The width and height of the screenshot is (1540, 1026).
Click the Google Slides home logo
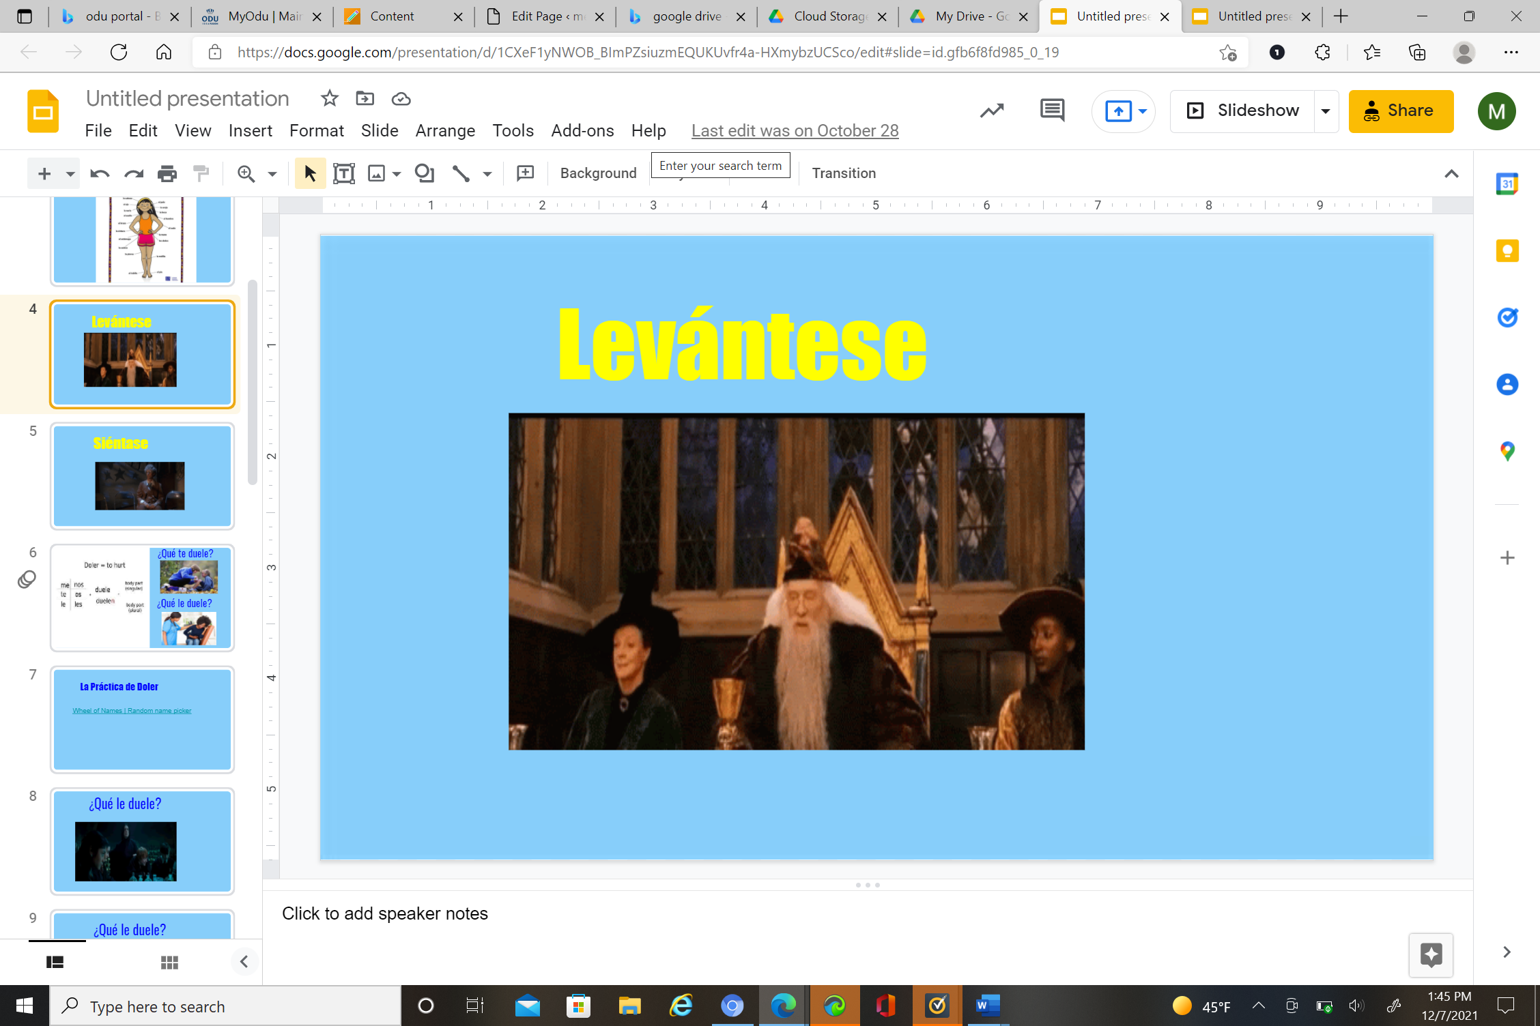pyautogui.click(x=43, y=111)
